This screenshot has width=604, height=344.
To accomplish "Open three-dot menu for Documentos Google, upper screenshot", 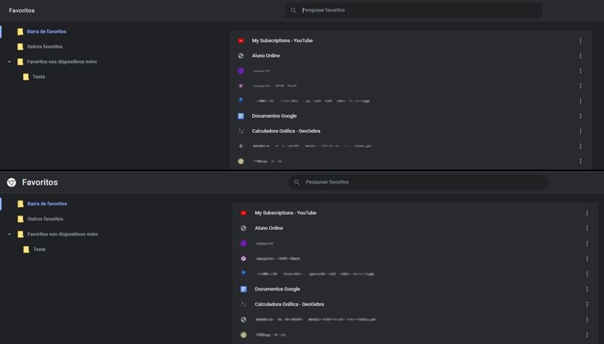I will [580, 116].
